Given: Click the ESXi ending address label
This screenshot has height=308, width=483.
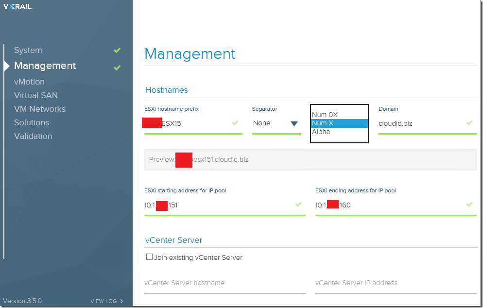Looking at the screenshot, I should point(356,190).
